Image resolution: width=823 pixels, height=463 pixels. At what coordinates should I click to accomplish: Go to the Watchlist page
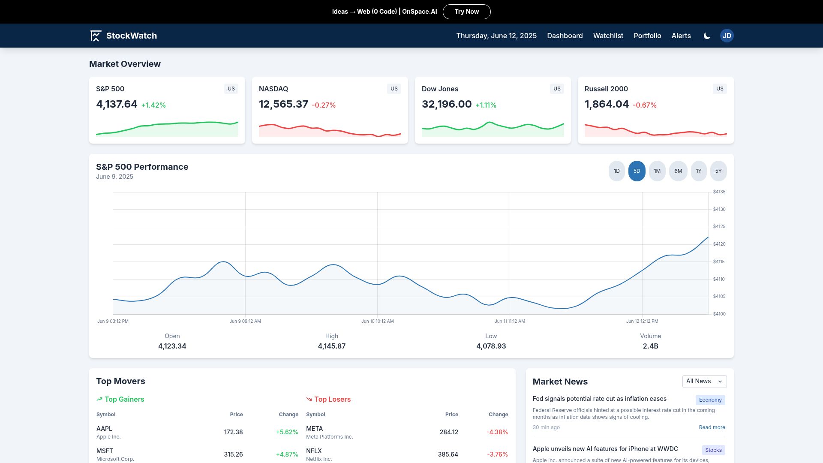coord(608,36)
